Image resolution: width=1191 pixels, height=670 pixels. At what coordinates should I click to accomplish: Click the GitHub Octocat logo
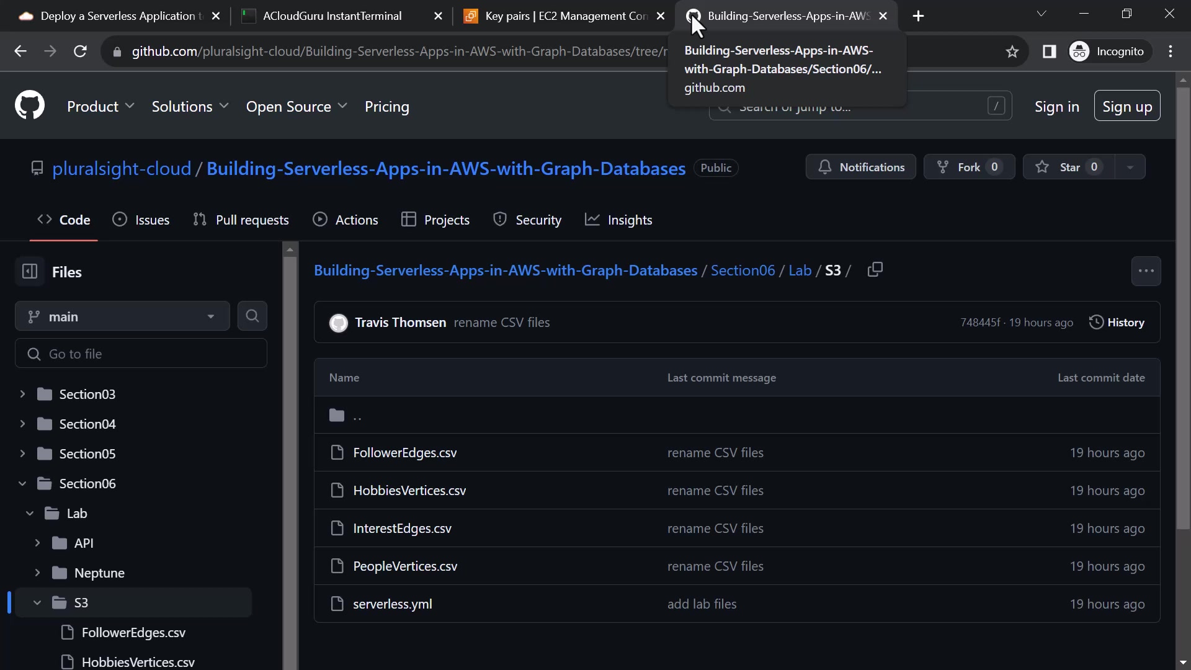30,105
